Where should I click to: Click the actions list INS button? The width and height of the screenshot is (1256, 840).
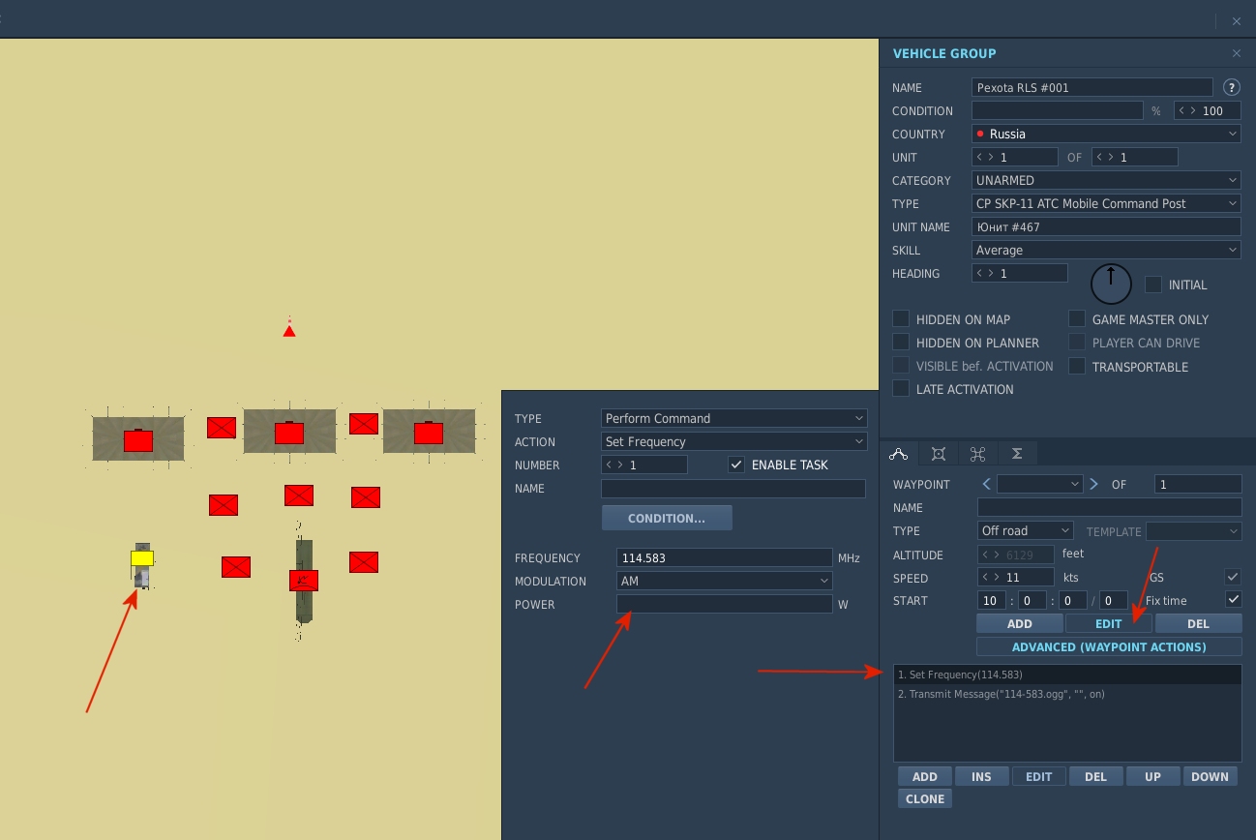click(x=981, y=776)
